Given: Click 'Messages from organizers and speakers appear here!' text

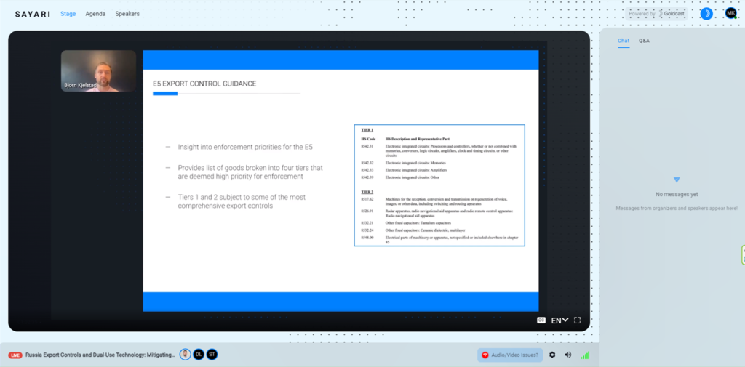Looking at the screenshot, I should [677, 208].
